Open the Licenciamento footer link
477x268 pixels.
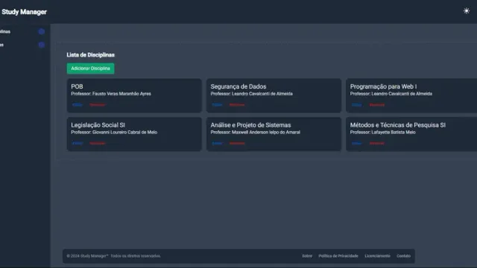[377, 256]
